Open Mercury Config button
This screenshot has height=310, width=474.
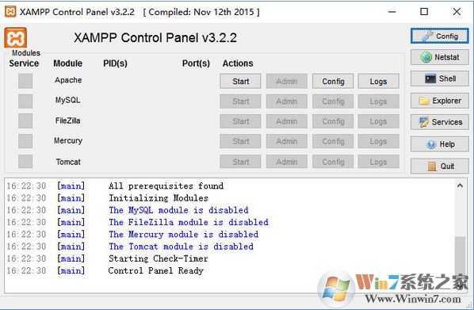coord(333,141)
